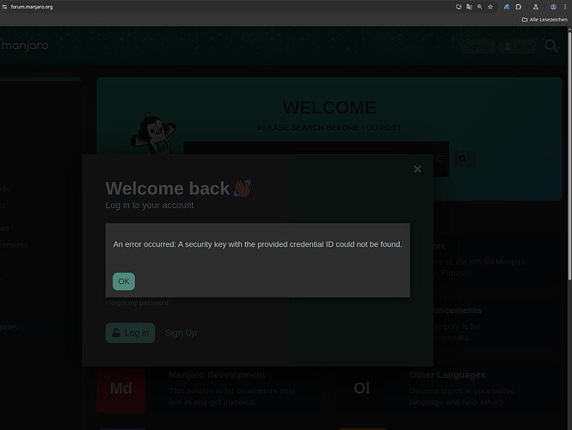Image resolution: width=572 pixels, height=430 pixels.
Task: Click the blue-orange extension icon
Action: [x=507, y=7]
